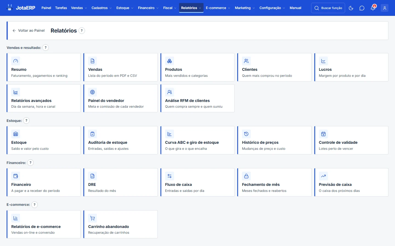Expand the Configuração dropdown menu
Image resolution: width=395 pixels, height=246 pixels.
pos(272,8)
